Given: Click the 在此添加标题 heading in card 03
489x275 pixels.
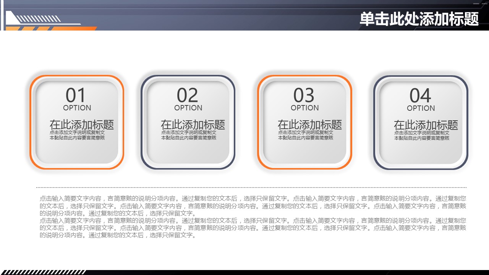Looking at the screenshot, I should [x=309, y=125].
